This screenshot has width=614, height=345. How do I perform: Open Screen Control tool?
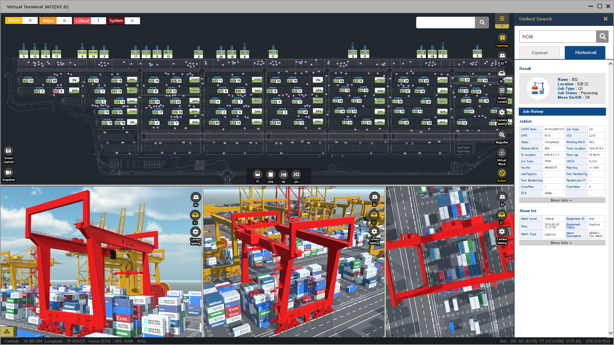(x=502, y=91)
